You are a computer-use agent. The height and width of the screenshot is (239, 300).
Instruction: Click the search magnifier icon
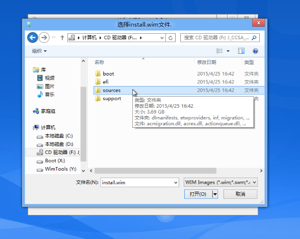coord(254,38)
